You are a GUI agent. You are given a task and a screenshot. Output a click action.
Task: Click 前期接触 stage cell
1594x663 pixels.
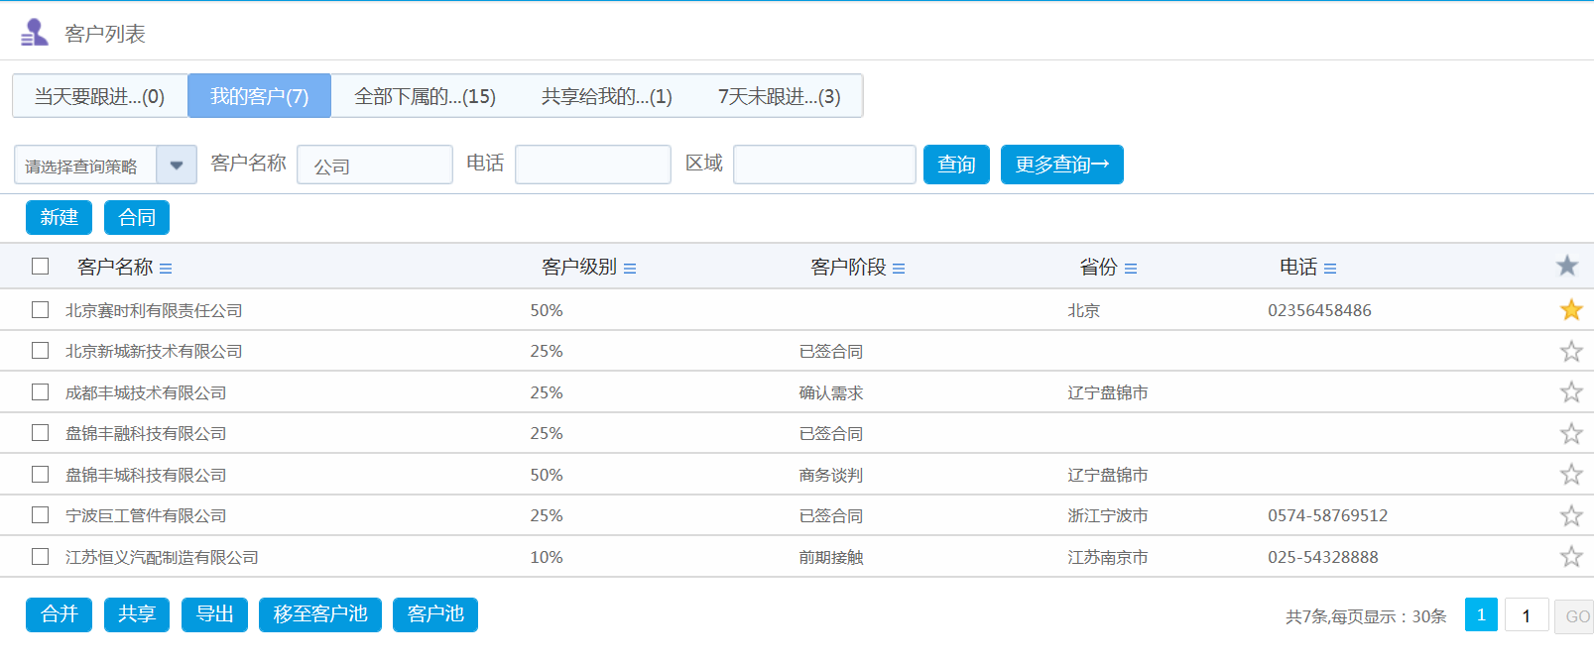tap(831, 558)
